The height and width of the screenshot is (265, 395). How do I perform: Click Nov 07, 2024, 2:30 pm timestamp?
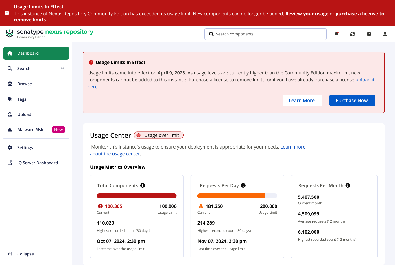tap(222, 241)
